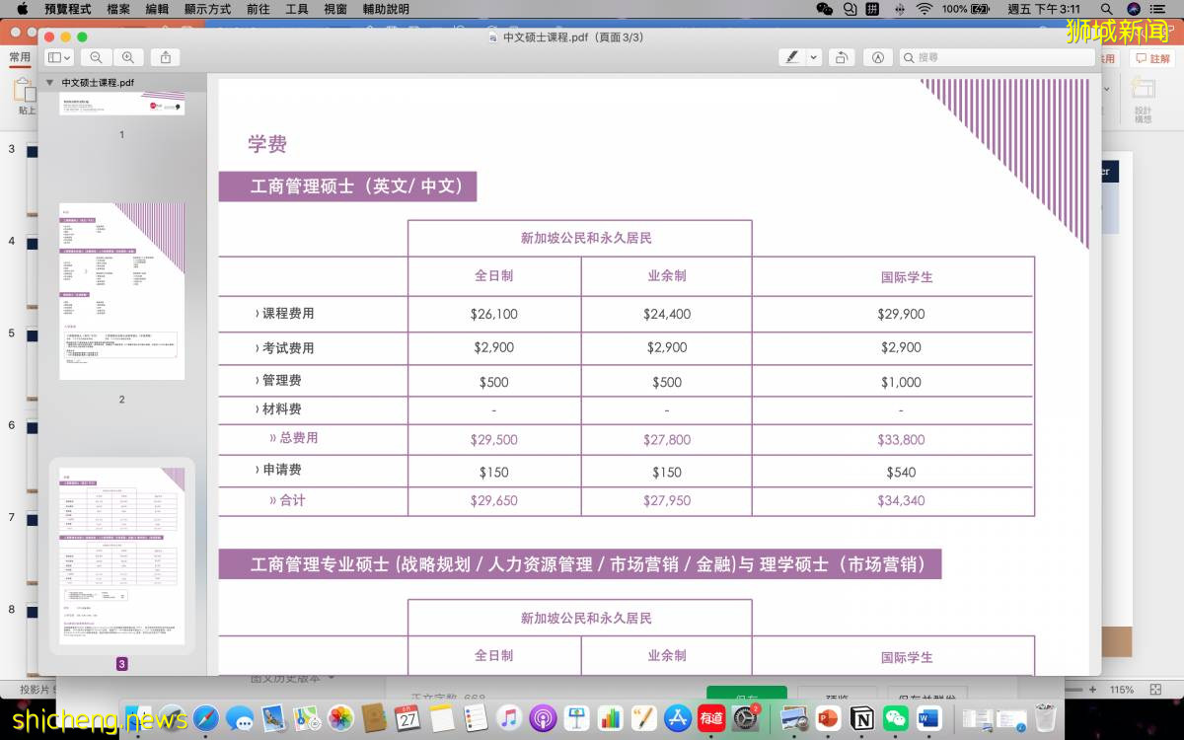
Task: Toggle the sidebar view button in Preview
Action: point(56,57)
